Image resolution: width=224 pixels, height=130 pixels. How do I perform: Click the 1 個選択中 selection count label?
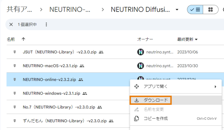click(27, 25)
